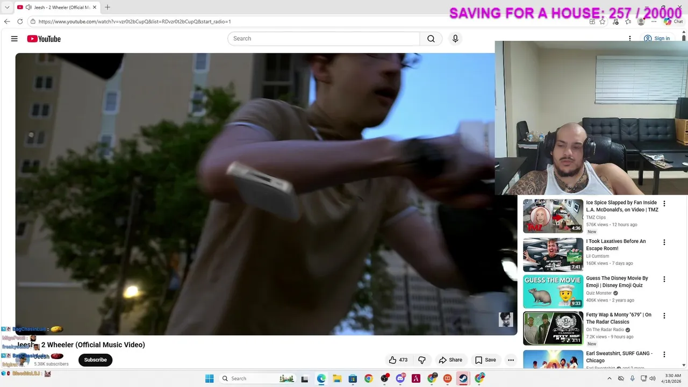Open File Explorer from the taskbar
This screenshot has height=387, width=688.
coord(337,378)
